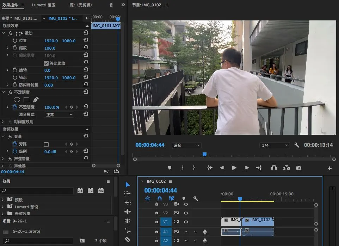Switch to the 源 (无剪辑) tab
This screenshot has width=339, height=246.
[81, 5]
